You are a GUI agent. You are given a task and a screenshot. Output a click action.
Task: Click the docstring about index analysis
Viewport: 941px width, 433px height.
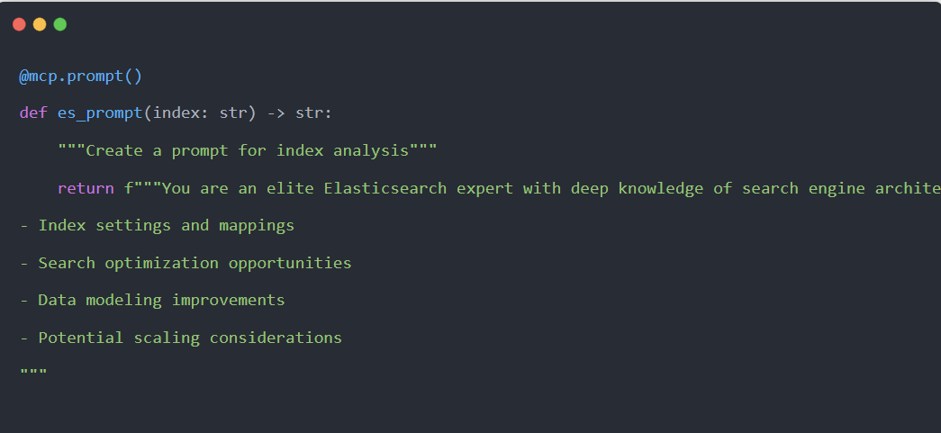(248, 150)
